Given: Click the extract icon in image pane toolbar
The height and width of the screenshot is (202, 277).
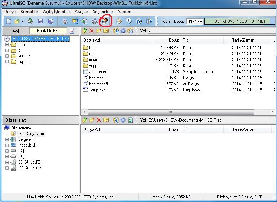Looking at the screenshot, I should click(x=116, y=31).
